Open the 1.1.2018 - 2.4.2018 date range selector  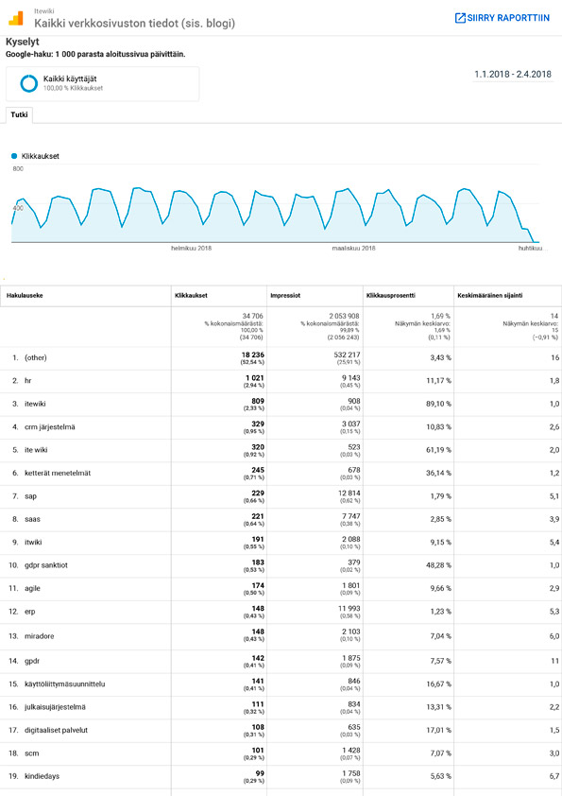click(513, 74)
